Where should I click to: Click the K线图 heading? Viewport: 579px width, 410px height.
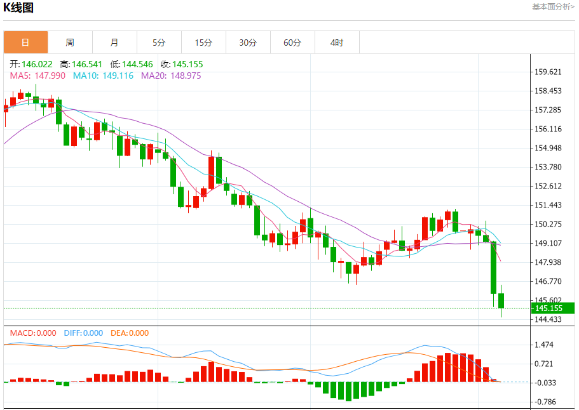pos(18,8)
